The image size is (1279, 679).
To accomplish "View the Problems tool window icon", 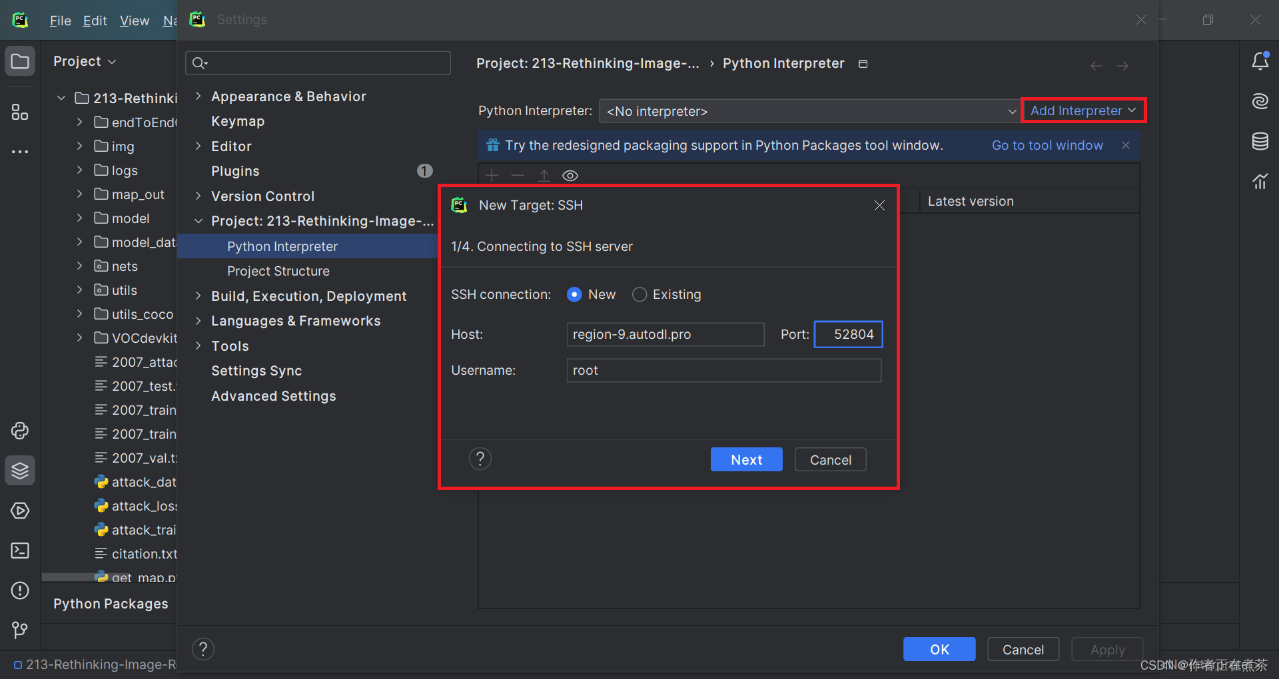I will pos(19,590).
